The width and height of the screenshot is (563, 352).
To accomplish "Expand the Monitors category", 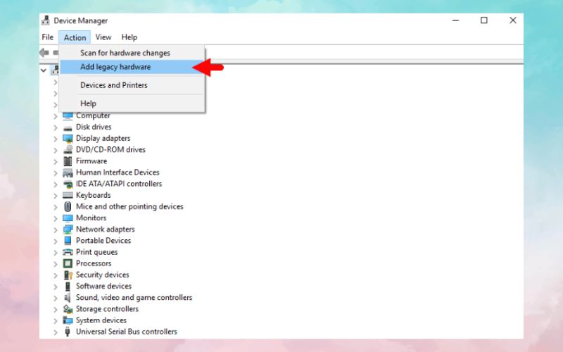I will tap(56, 218).
